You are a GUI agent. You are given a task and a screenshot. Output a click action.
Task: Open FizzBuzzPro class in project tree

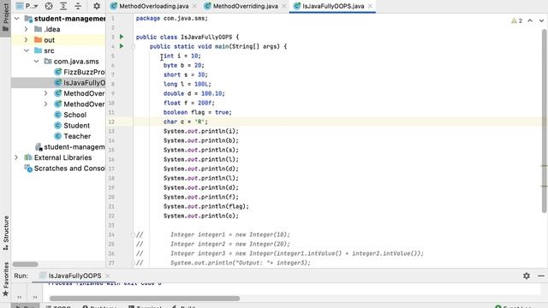pyautogui.click(x=80, y=72)
